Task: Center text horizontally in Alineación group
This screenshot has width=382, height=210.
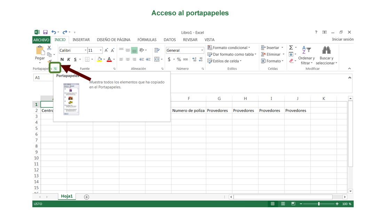Action: (x=128, y=59)
